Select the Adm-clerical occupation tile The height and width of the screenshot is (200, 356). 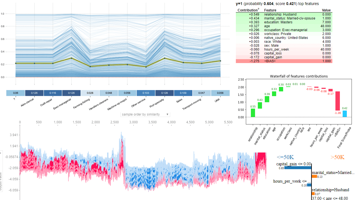coord(34,93)
